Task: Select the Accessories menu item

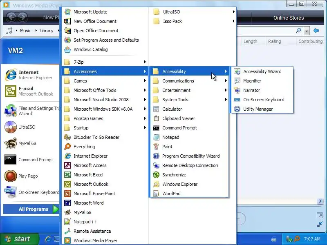Action: (105, 71)
